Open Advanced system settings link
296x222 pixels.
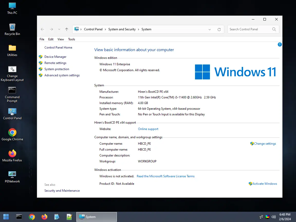[x=62, y=75]
